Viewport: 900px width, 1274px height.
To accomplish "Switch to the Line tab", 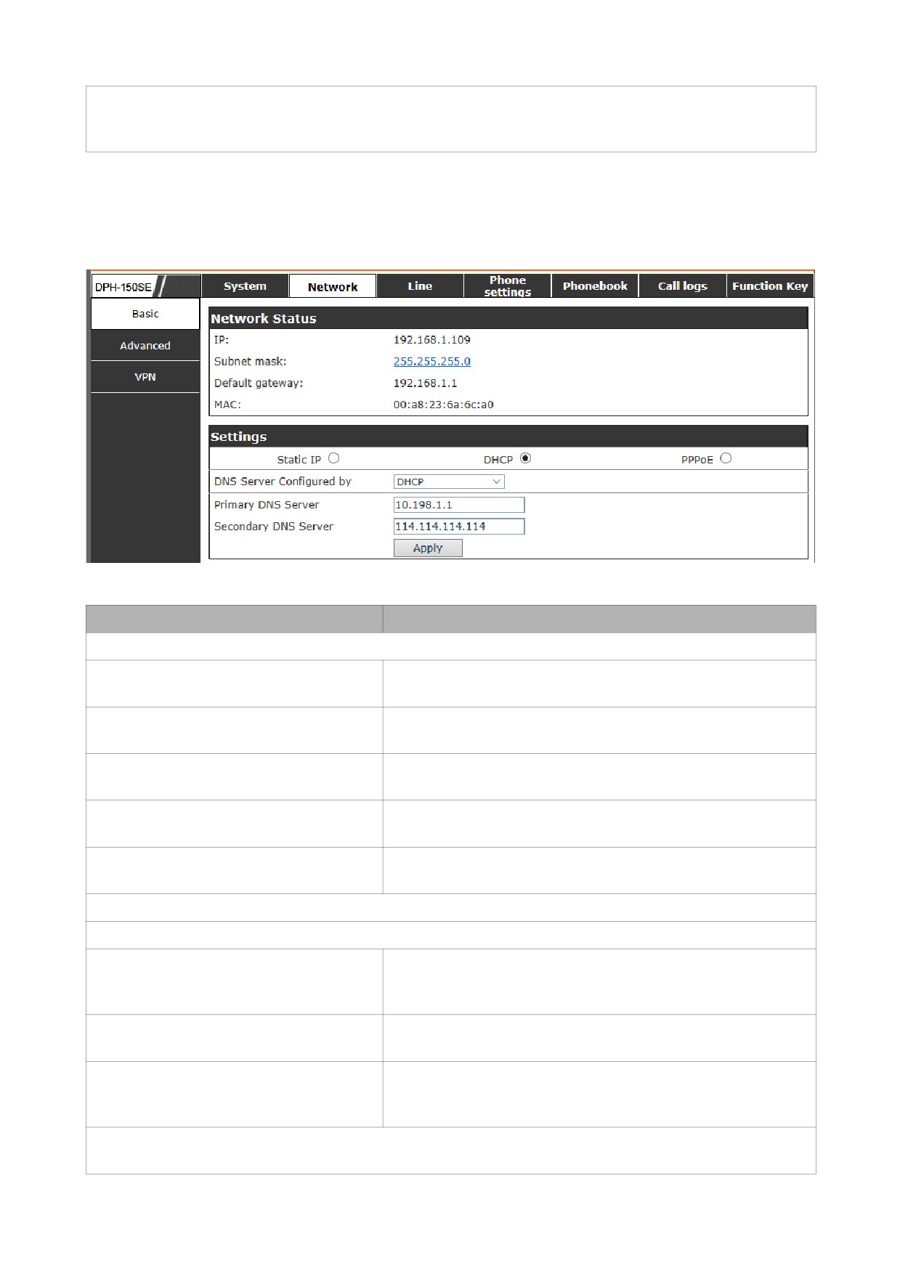I will click(420, 286).
